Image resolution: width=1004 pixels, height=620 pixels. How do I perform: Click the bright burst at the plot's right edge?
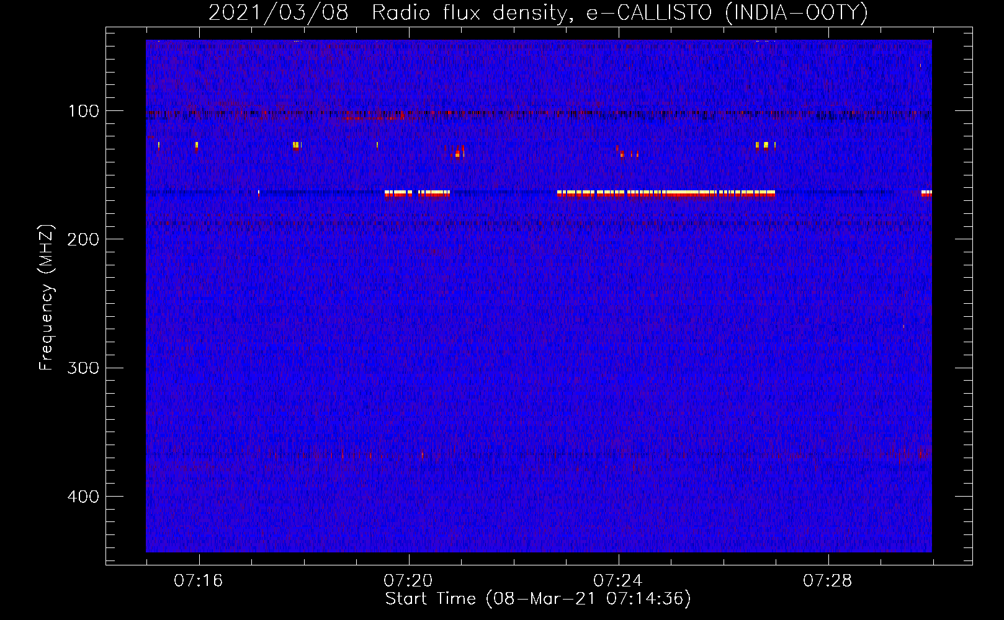coord(926,193)
